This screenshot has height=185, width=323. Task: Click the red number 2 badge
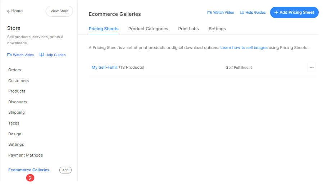coord(30,178)
